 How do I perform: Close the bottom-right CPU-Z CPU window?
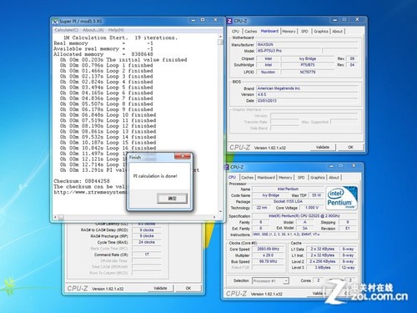(x=354, y=165)
